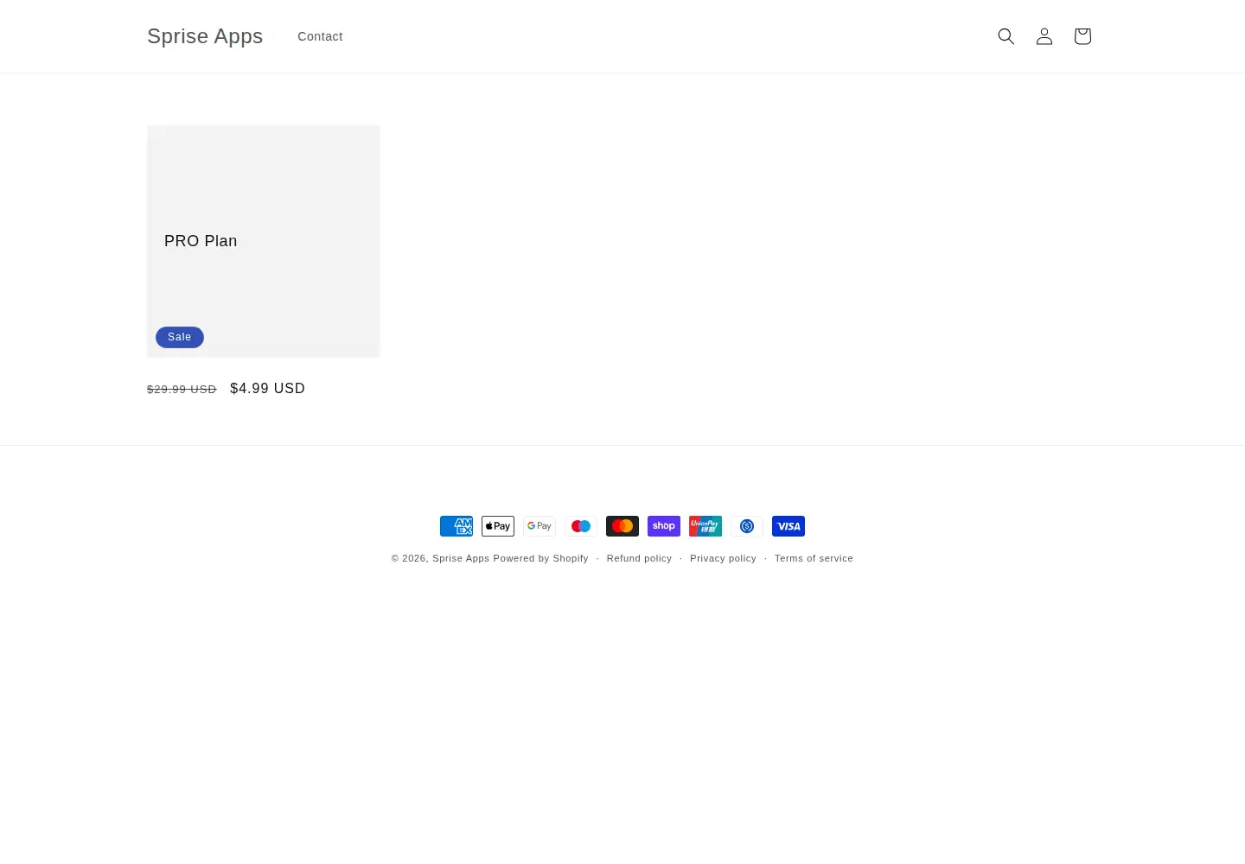
Task: Open the PRO Plan product title
Action: coord(201,241)
